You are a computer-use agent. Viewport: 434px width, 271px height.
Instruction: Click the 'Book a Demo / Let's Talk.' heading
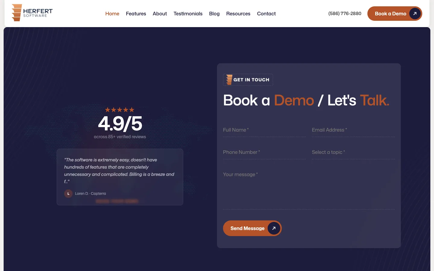(306, 100)
